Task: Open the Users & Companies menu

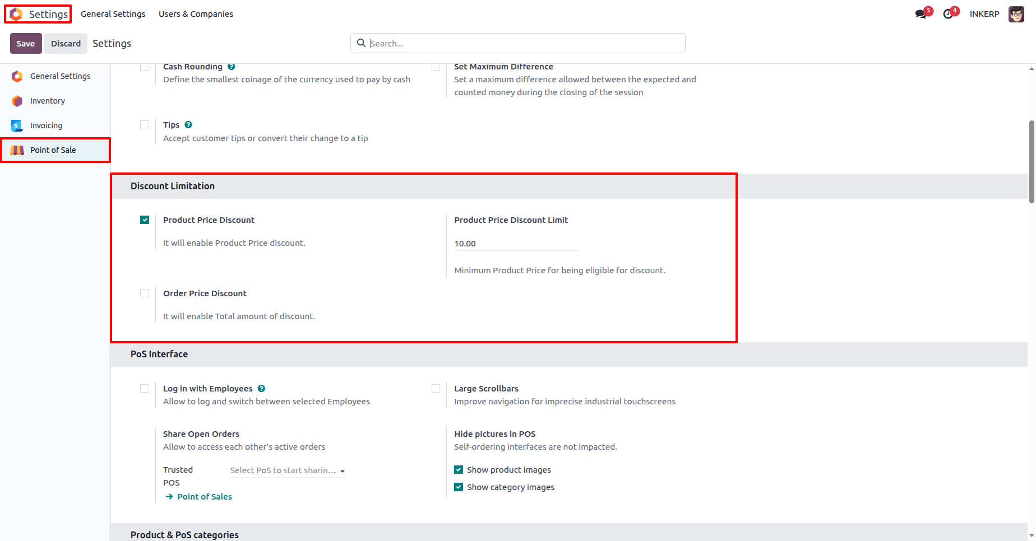Action: tap(196, 14)
